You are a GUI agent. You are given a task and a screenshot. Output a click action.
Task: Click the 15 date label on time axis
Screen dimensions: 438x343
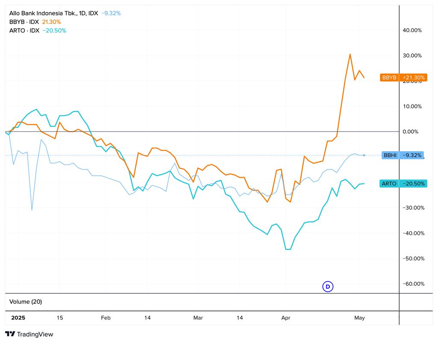60,318
